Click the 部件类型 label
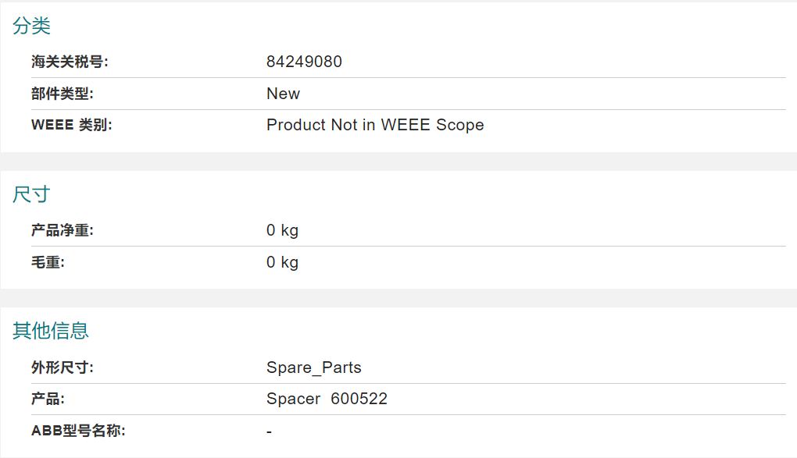 (x=62, y=94)
